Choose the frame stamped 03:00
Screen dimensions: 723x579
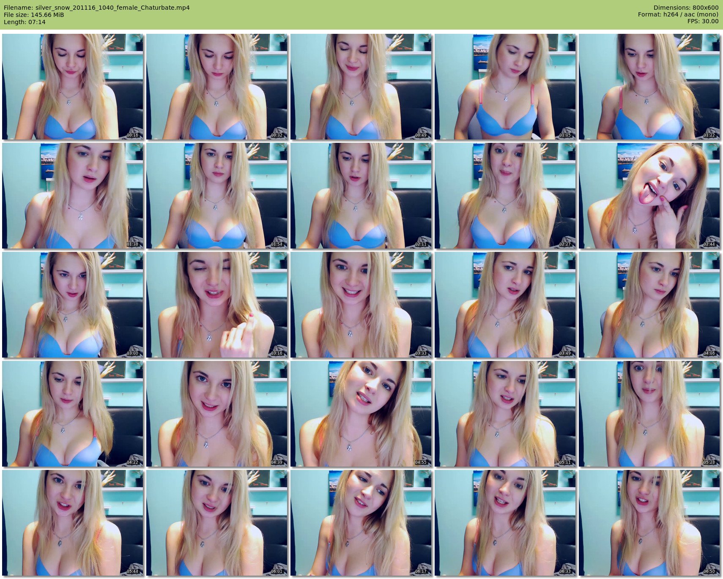[73, 305]
